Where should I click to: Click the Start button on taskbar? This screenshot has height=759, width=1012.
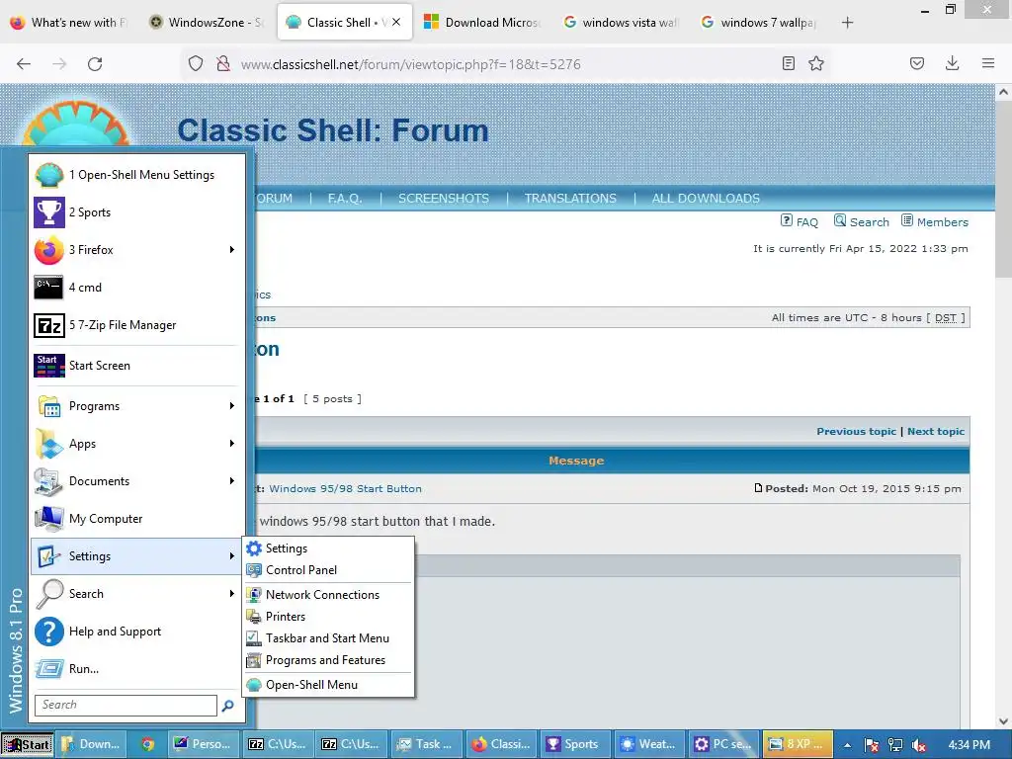27,744
